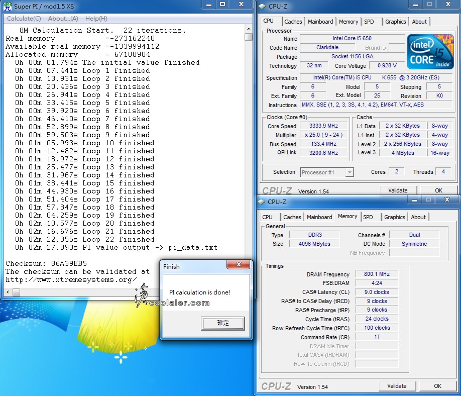Click the 0.928 V core voltage value

point(387,65)
